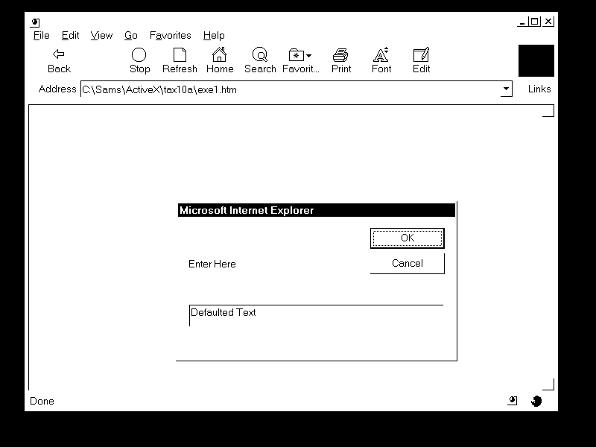Click the Address bar path field
The width and height of the screenshot is (596, 447).
(291, 90)
